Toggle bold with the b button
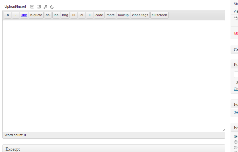This screenshot has height=152, width=238. coord(8,15)
